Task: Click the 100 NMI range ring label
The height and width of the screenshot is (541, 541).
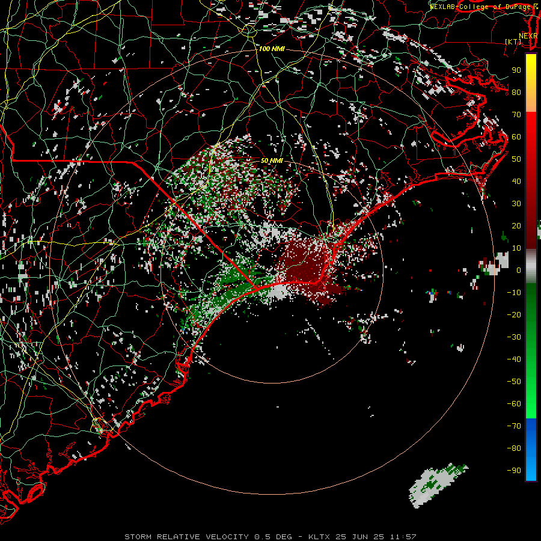Action: point(272,49)
